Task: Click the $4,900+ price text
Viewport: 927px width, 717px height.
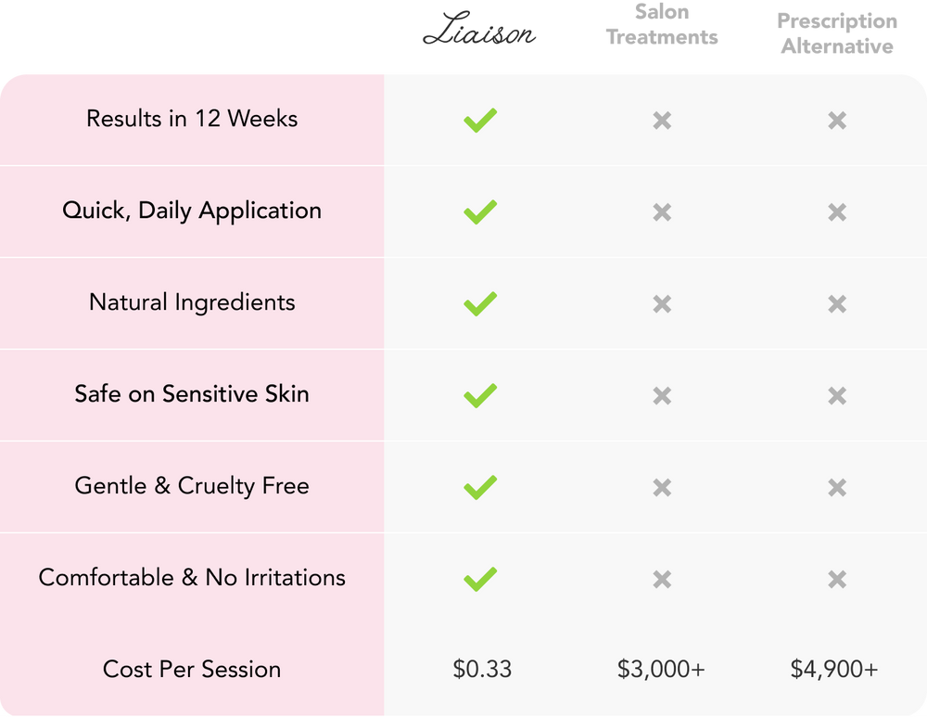Action: 834,669
